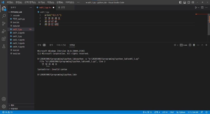Open the Testing flask view
The width and height of the screenshot is (210, 114).
[4, 46]
